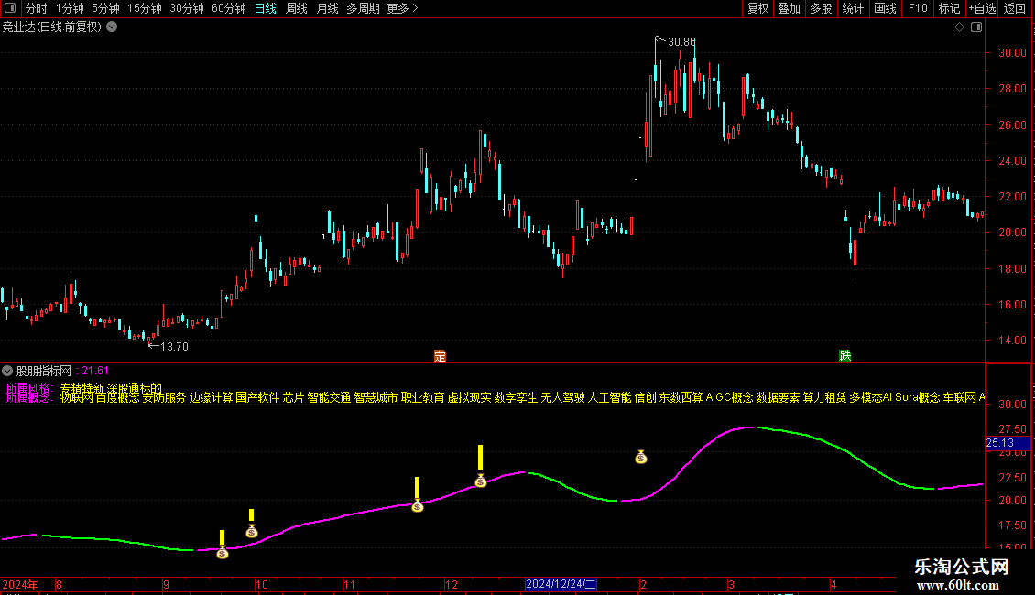Click the 芯片 concept tag
Viewport: 1035px width, 595px height.
(x=294, y=398)
